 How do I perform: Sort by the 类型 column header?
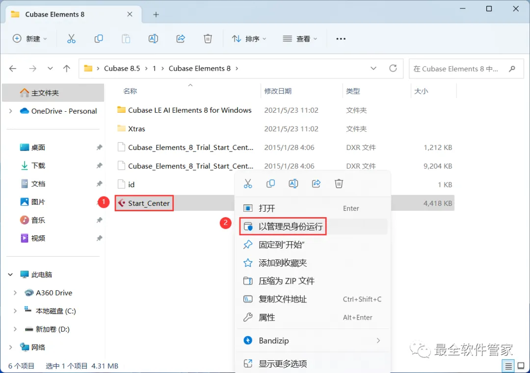[x=353, y=91]
